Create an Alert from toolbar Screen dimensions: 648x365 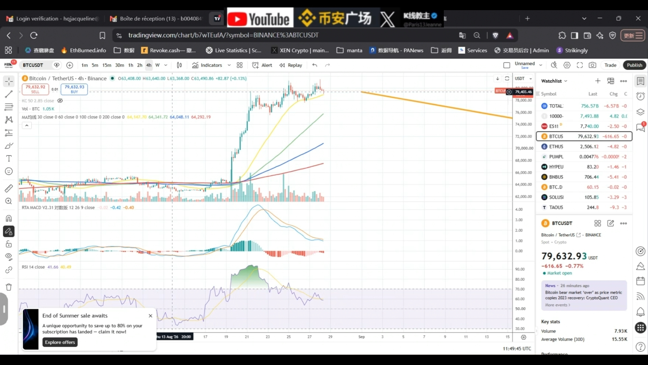coord(262,65)
